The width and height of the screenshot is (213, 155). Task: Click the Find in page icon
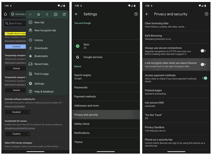pyautogui.click(x=30, y=74)
